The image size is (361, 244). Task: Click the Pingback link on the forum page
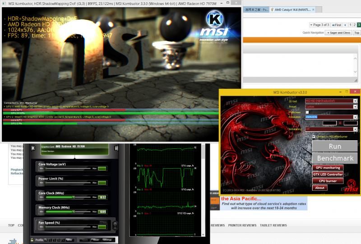click(x=17, y=170)
